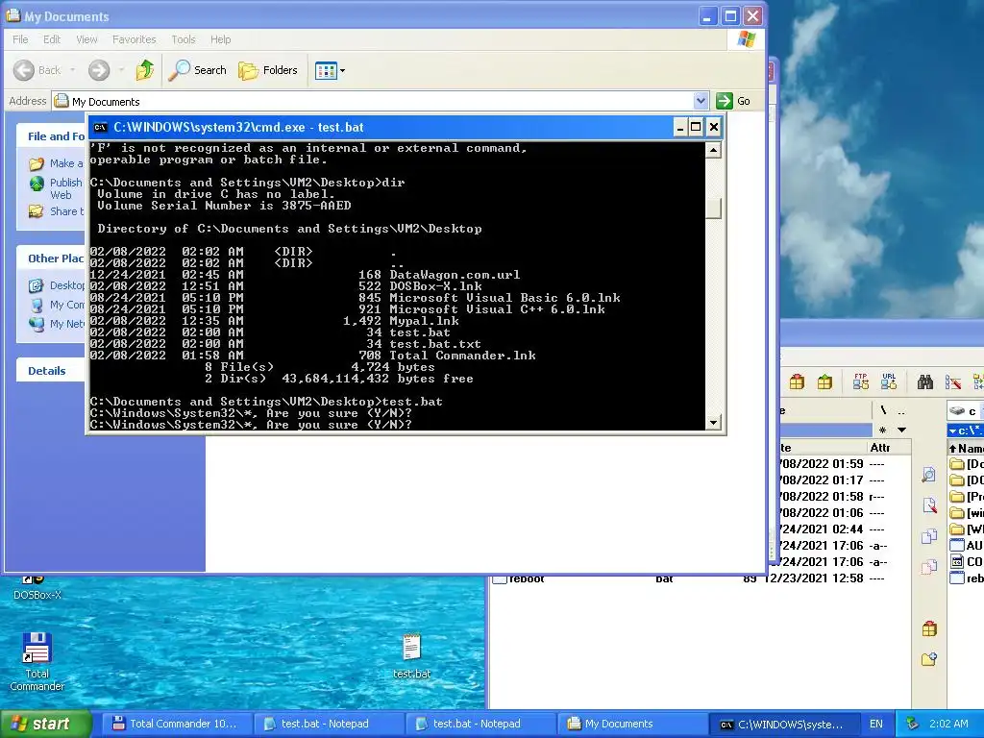This screenshot has width=984, height=738.
Task: Click root directory backslash button
Action: pyautogui.click(x=883, y=410)
